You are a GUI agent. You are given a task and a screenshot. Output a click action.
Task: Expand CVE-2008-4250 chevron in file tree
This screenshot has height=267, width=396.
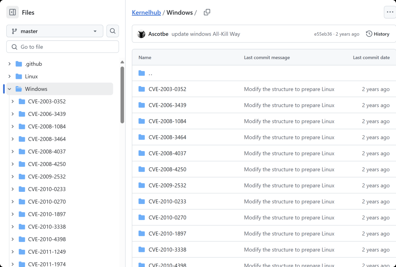pyautogui.click(x=12, y=164)
